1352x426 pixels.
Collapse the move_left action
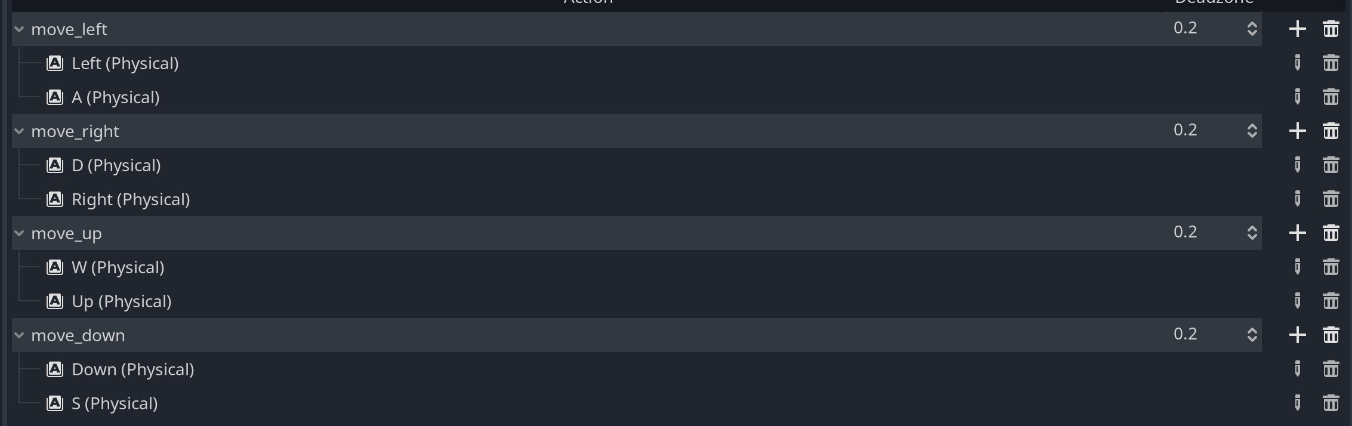click(19, 29)
